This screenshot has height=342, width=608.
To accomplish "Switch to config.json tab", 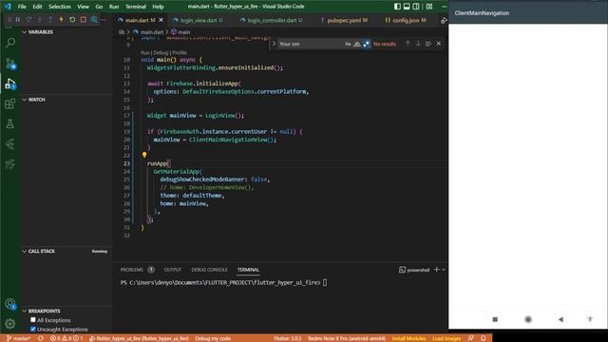I will pyautogui.click(x=406, y=20).
